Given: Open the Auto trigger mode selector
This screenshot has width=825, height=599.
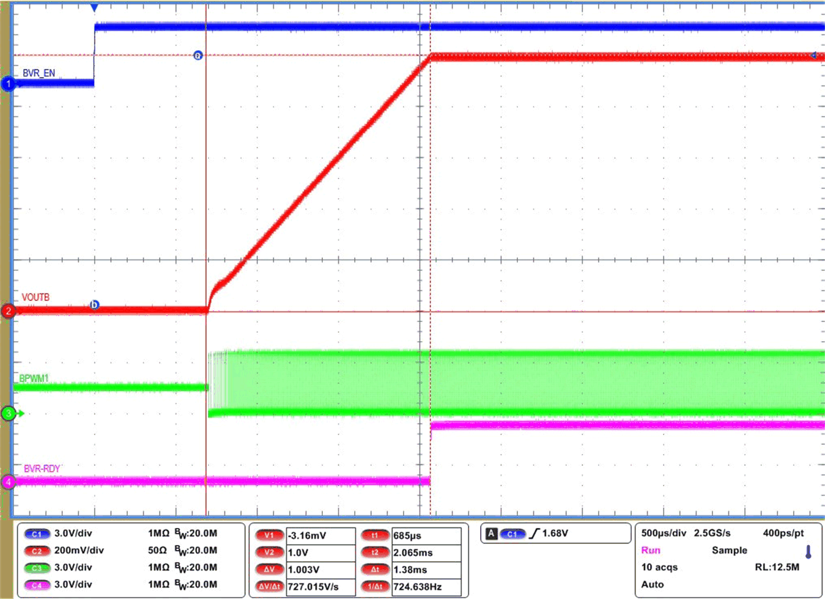Looking at the screenshot, I should [651, 584].
